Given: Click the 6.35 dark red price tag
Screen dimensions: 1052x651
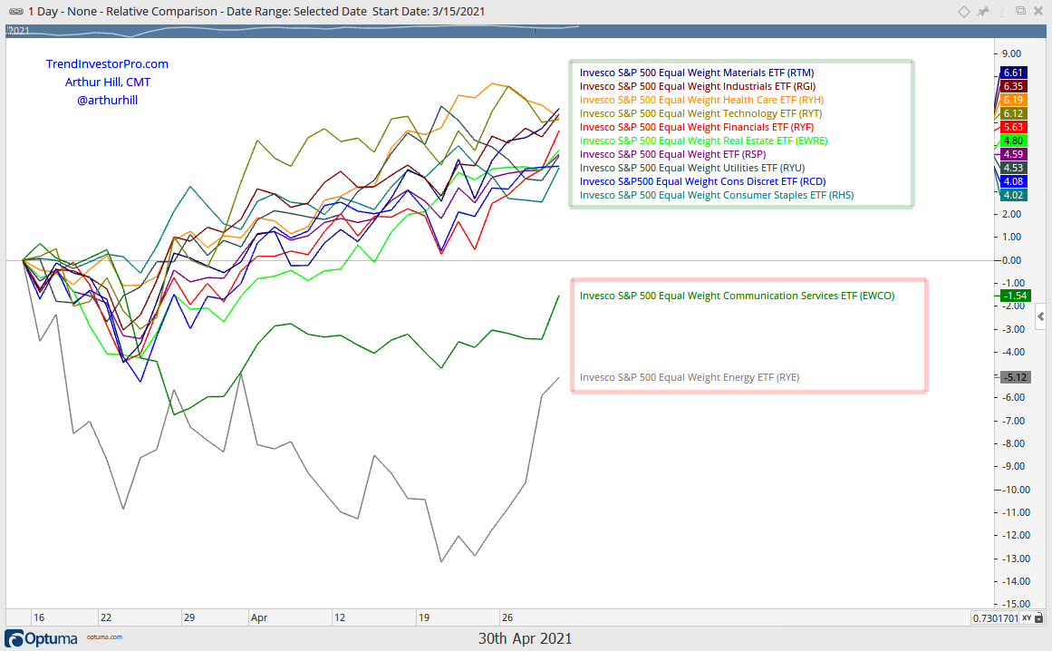Looking at the screenshot, I should coord(1013,86).
